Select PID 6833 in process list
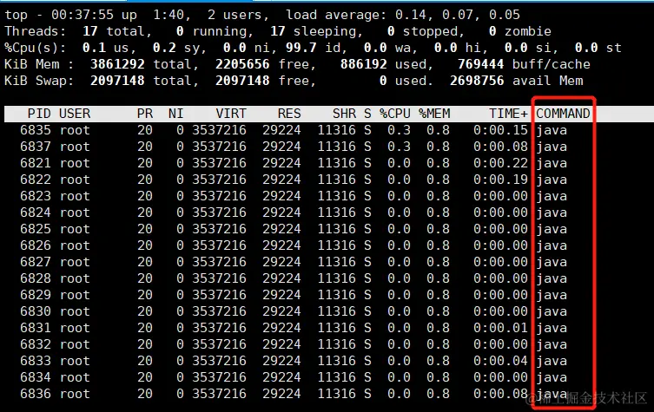This screenshot has height=412, width=654. tap(36, 361)
